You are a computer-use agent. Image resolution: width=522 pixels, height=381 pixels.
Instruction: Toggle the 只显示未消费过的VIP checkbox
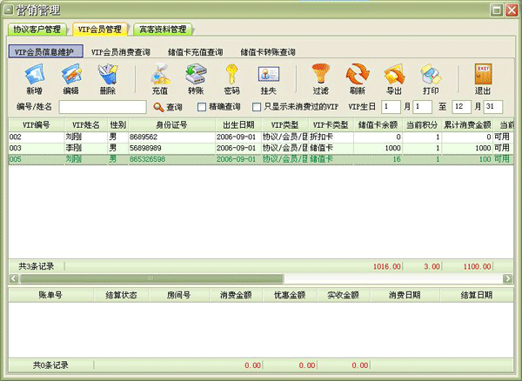point(257,107)
